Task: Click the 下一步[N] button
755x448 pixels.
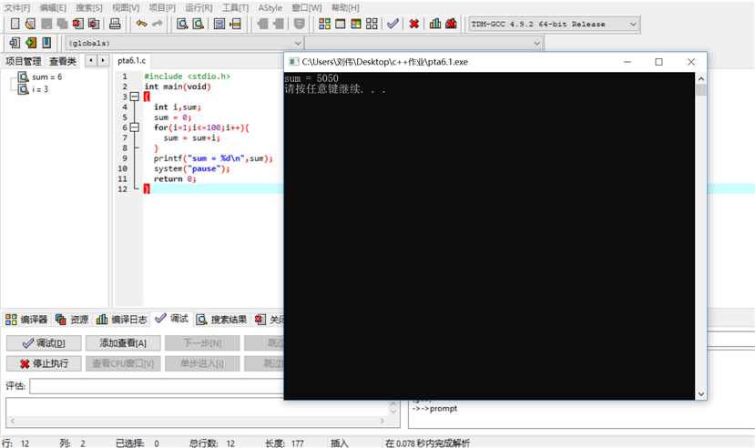Action: tap(202, 343)
